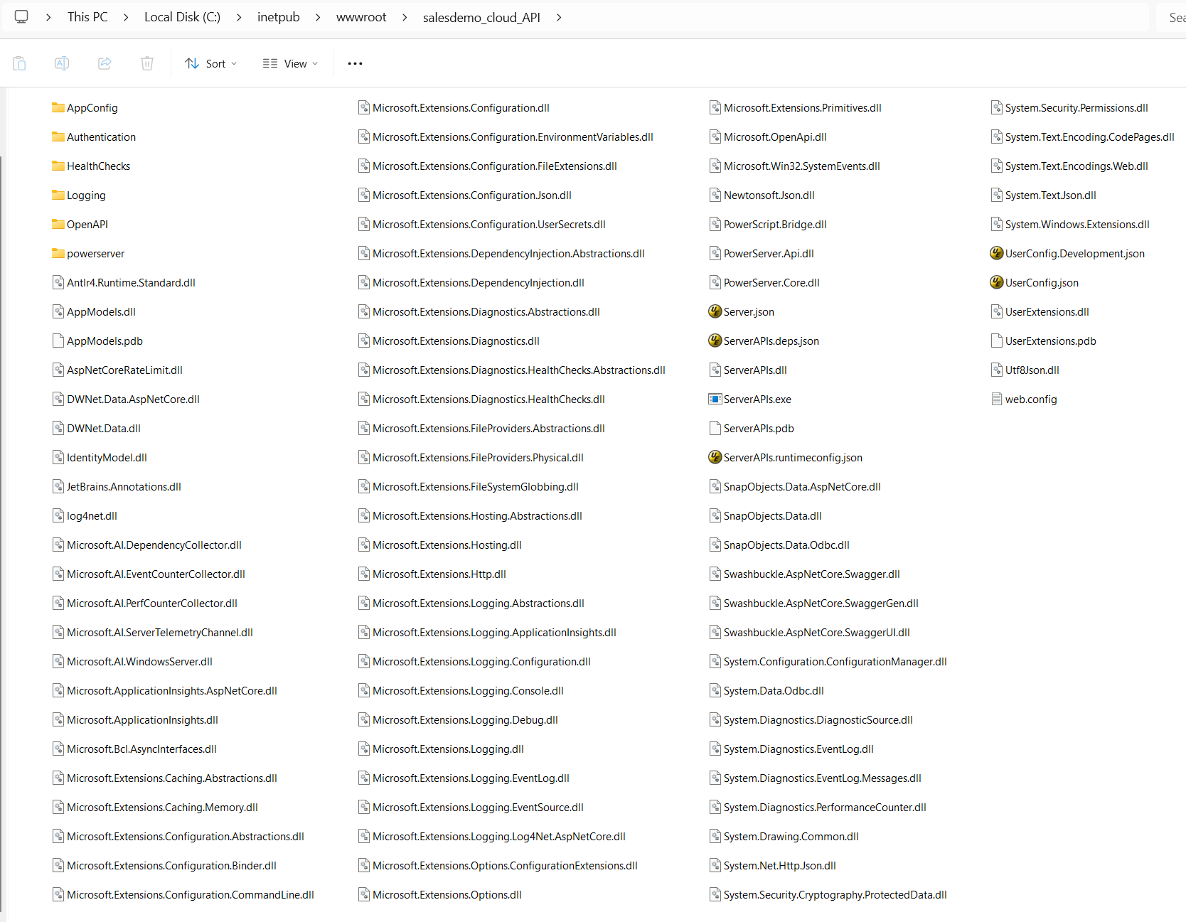The width and height of the screenshot is (1186, 922).
Task: Open the See more ellipsis menu
Action: point(355,63)
